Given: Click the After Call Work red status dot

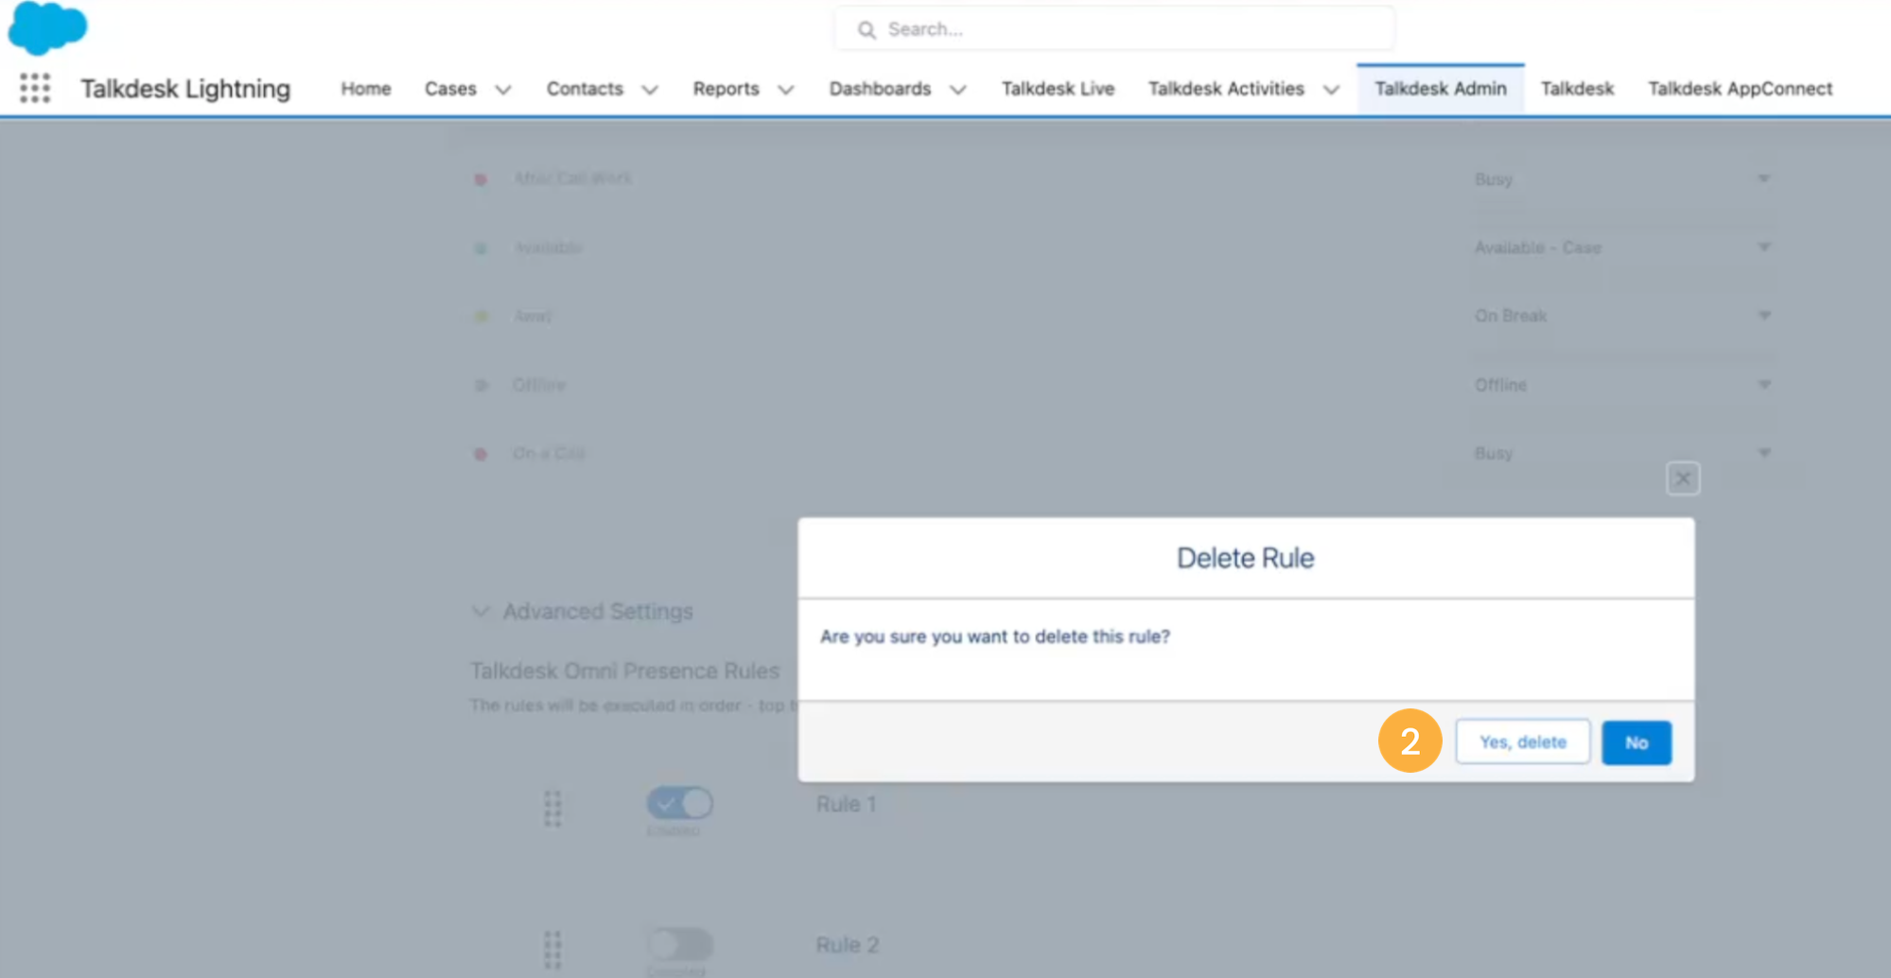Looking at the screenshot, I should pyautogui.click(x=481, y=179).
